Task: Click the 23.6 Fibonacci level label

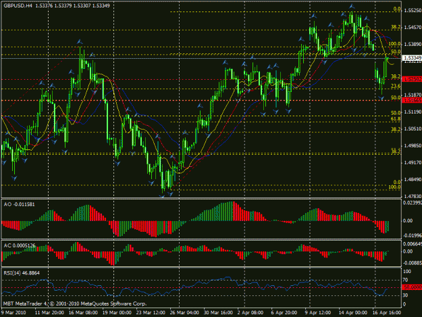Action: click(x=396, y=86)
